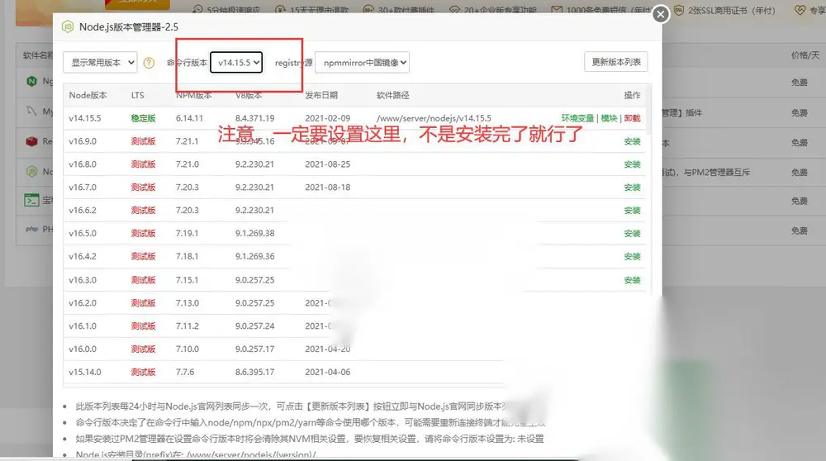Click 安装 for v16.7.0
826x461 pixels.
(632, 187)
